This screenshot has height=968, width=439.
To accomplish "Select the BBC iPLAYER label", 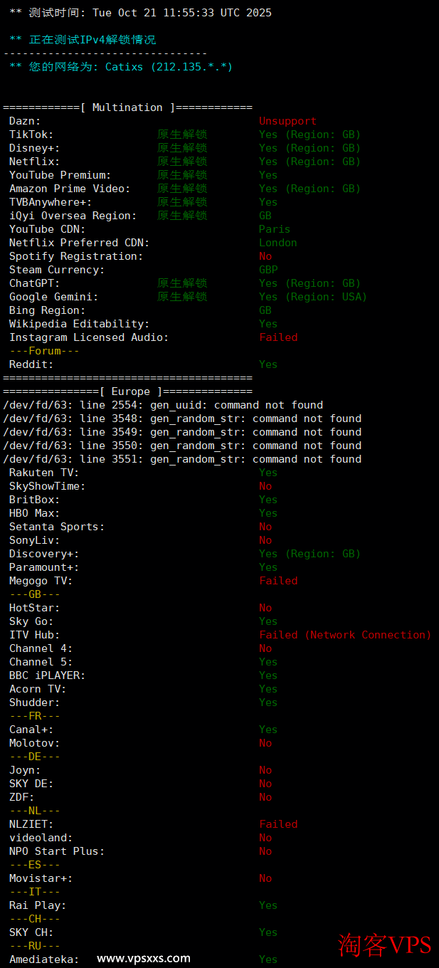I will coord(47,675).
